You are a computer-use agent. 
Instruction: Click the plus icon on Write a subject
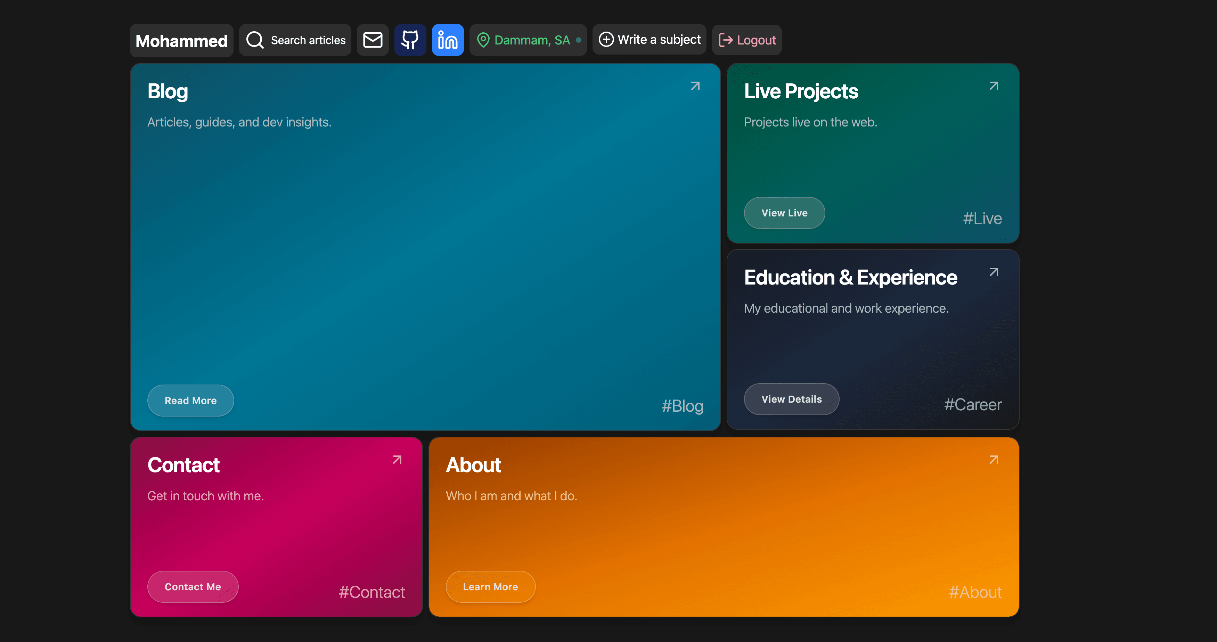pyautogui.click(x=606, y=40)
